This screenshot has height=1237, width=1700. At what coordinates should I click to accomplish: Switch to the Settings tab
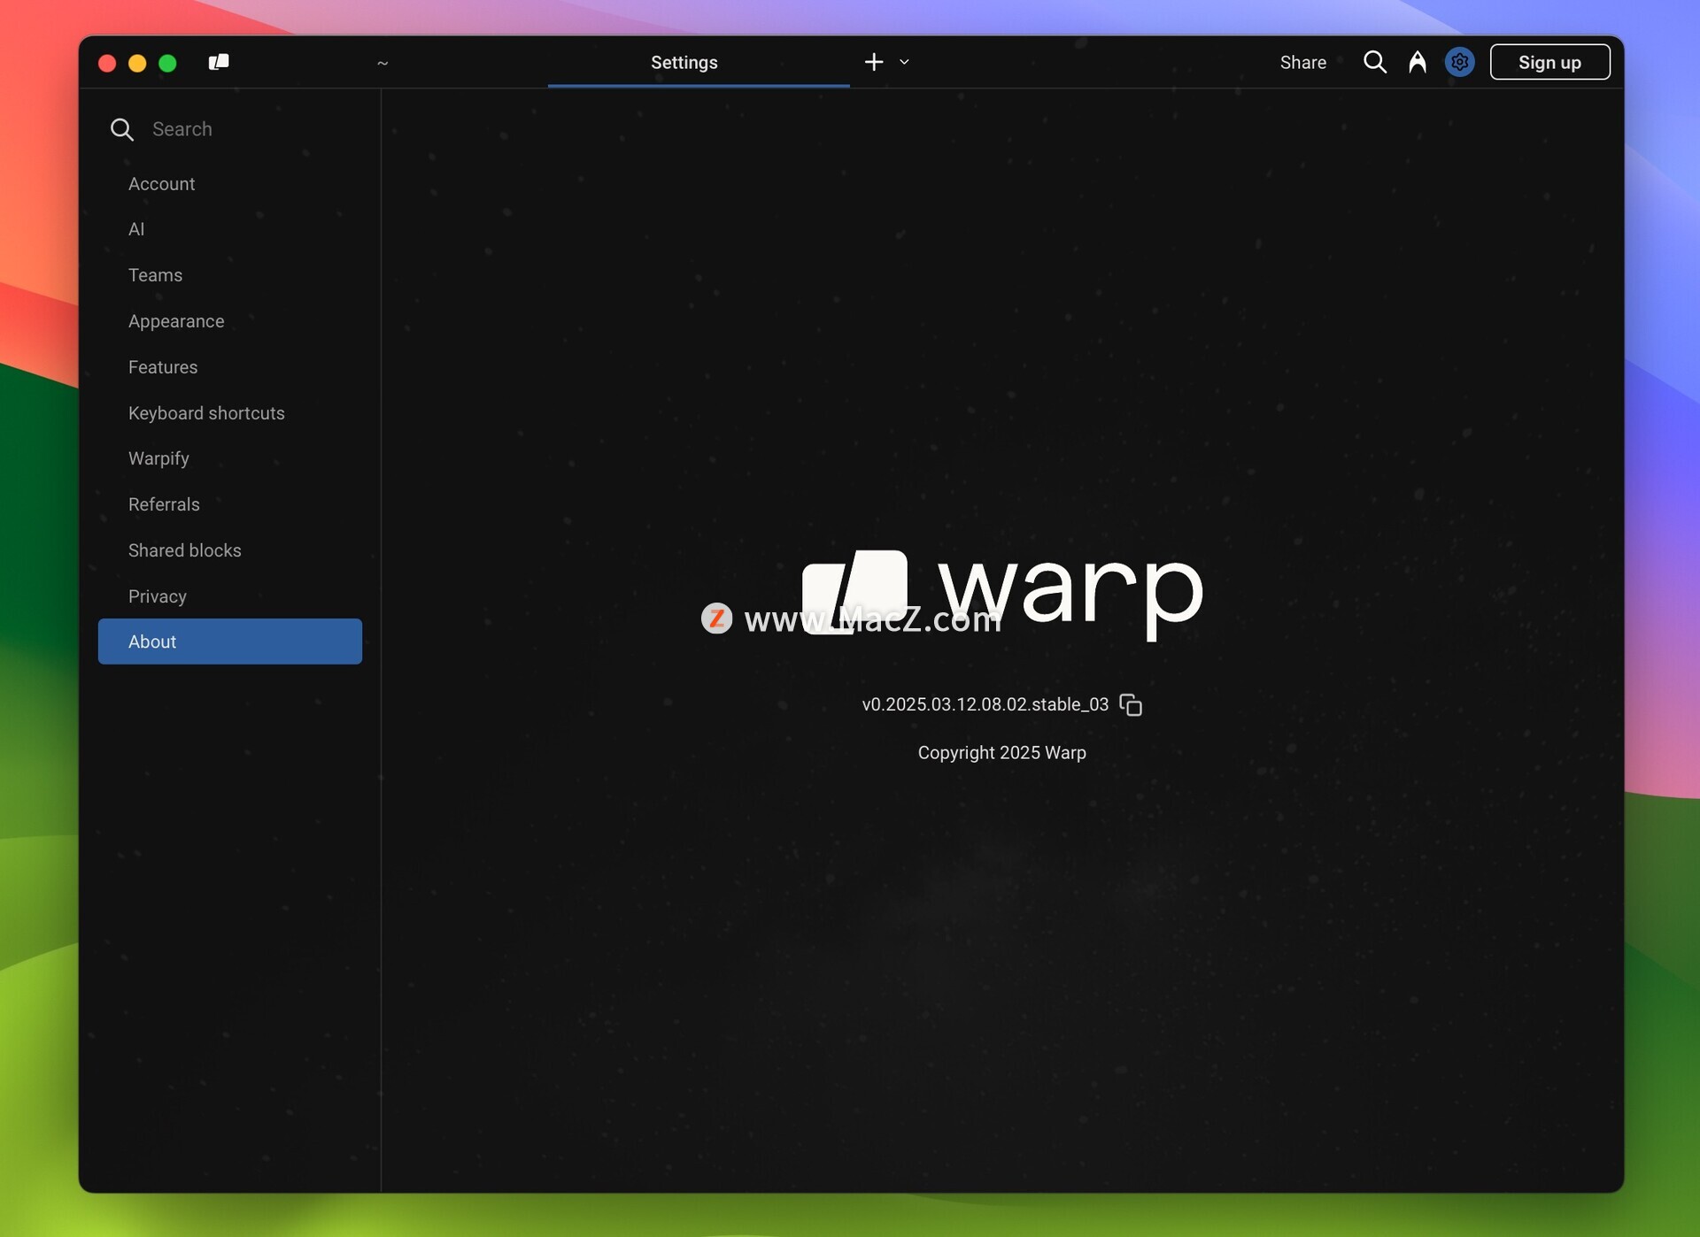point(699,62)
